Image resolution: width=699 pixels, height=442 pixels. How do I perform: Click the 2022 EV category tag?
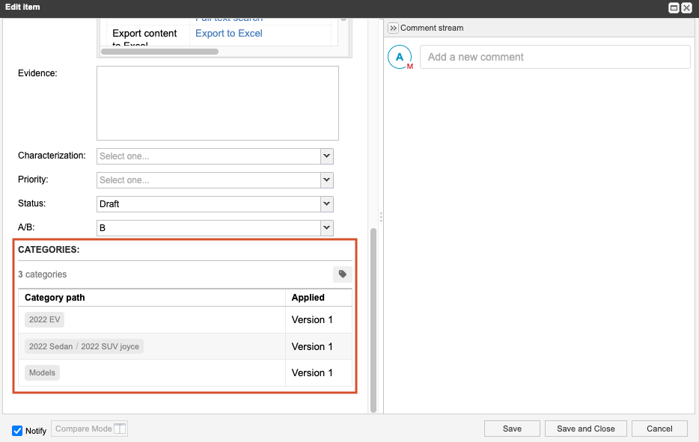pos(45,319)
